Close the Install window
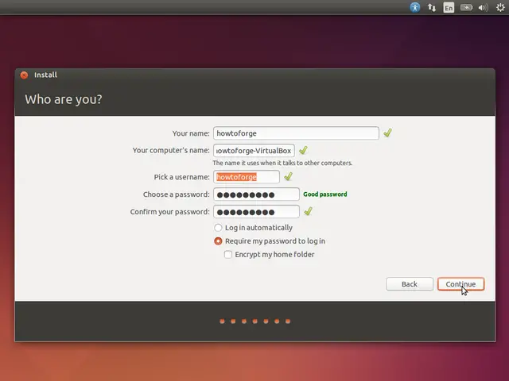 (x=24, y=75)
